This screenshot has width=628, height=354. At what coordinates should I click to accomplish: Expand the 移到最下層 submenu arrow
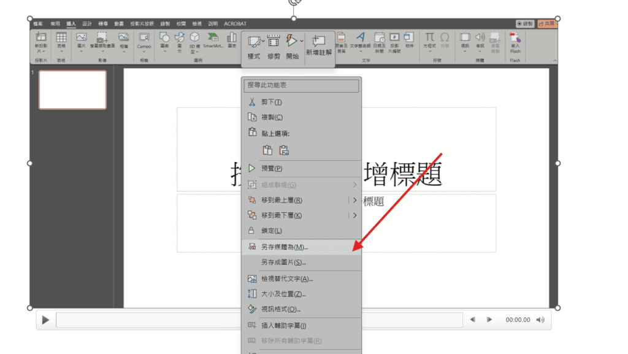click(354, 215)
